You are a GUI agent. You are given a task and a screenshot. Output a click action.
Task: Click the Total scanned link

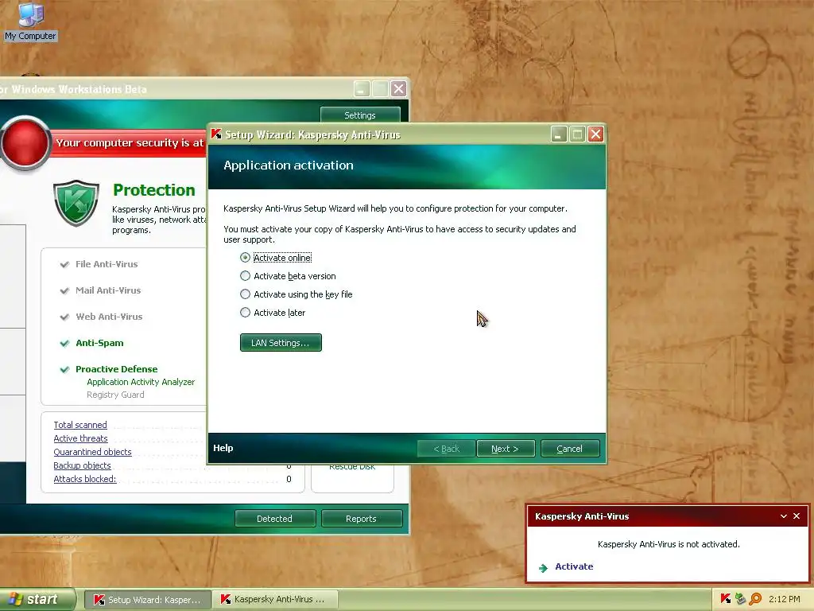tap(80, 425)
